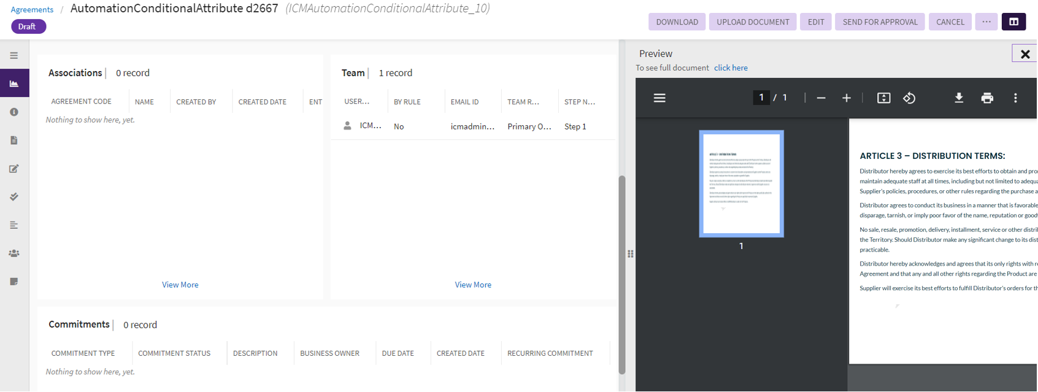Click the PDF page number input field
Viewport: 1038px width, 392px height.
tap(761, 98)
